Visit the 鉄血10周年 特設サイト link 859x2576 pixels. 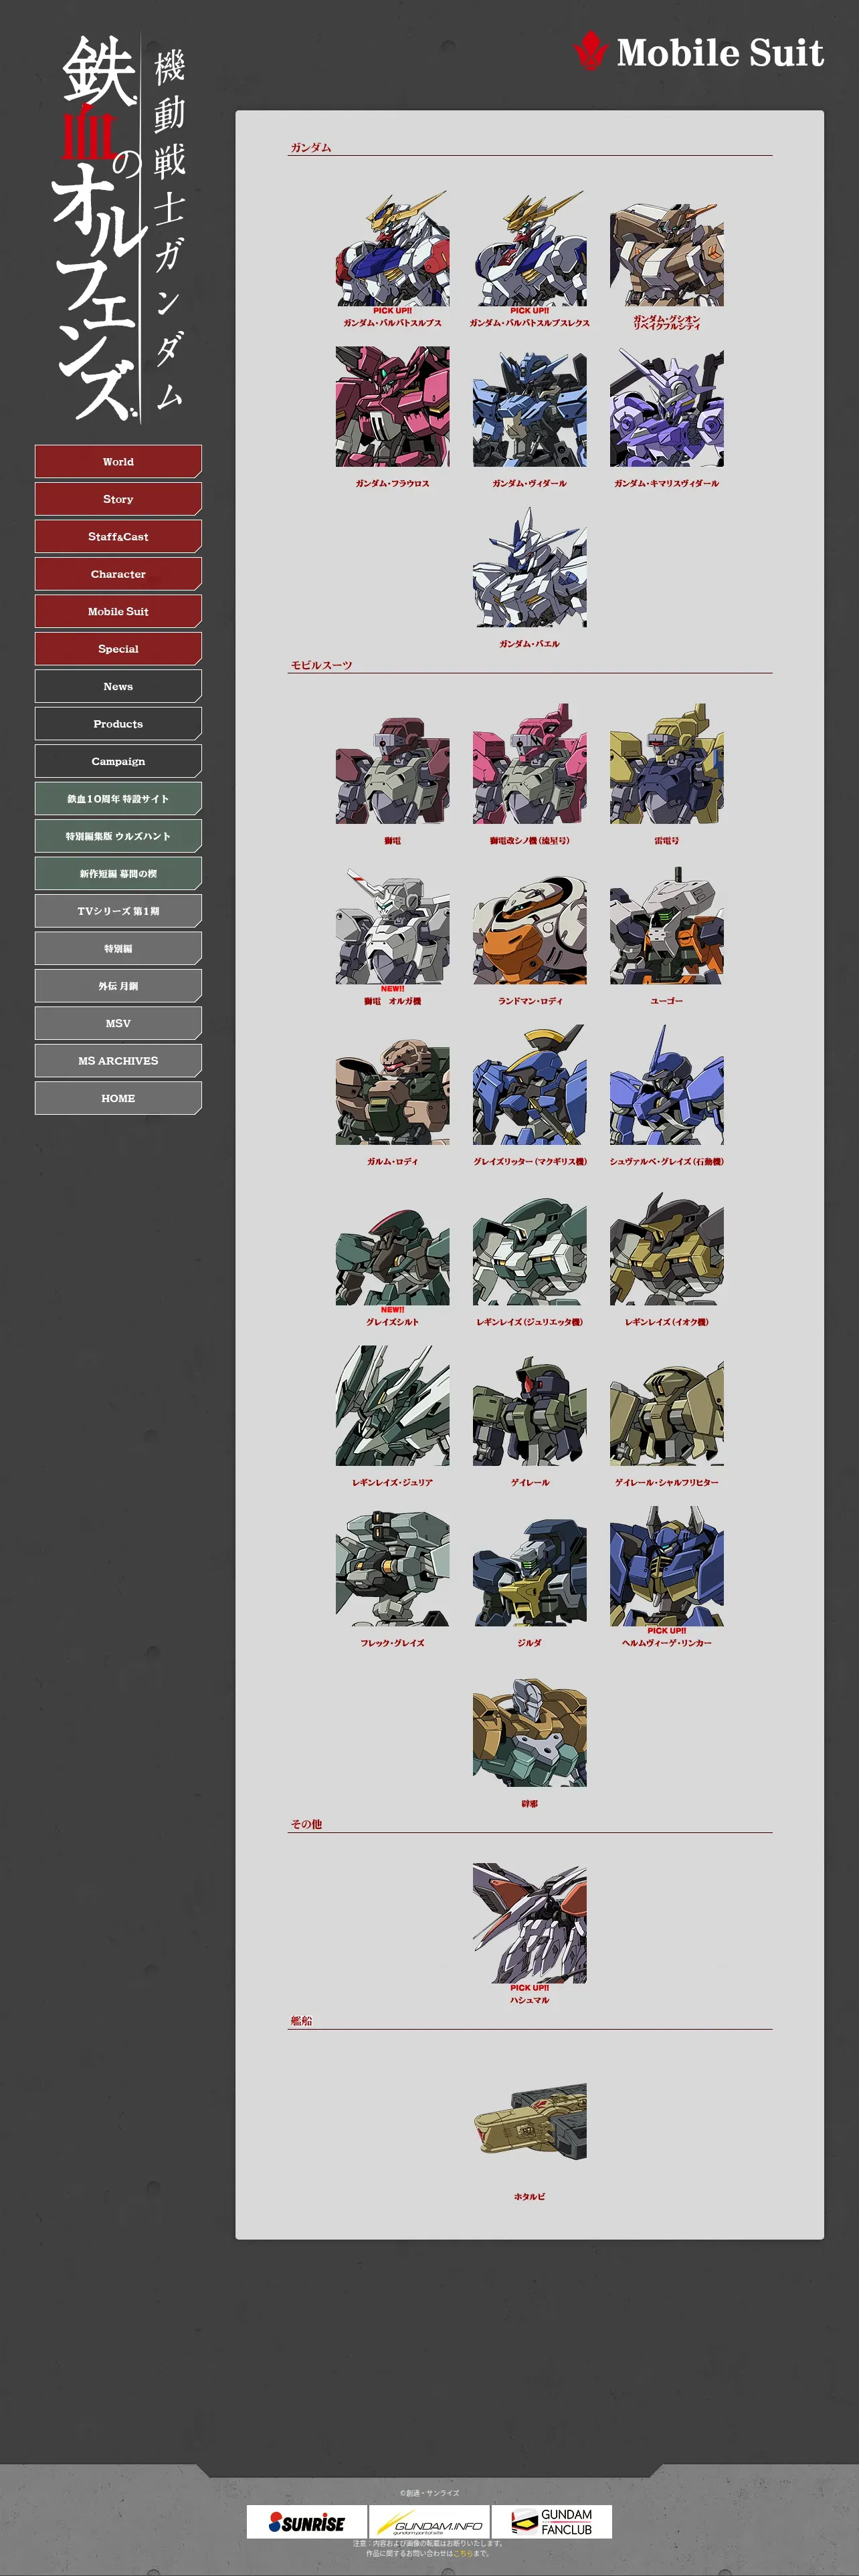pyautogui.click(x=118, y=799)
